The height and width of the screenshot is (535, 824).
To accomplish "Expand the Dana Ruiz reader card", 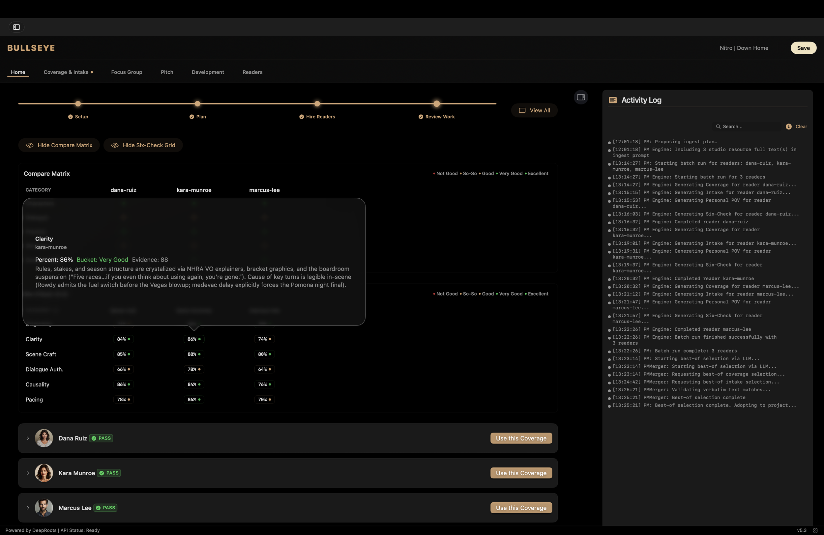I will 28,438.
